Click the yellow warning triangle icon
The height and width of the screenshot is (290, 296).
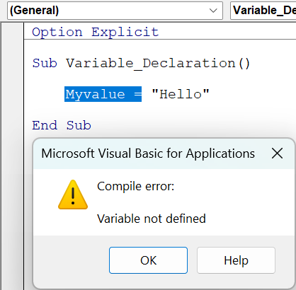pyautogui.click(x=73, y=195)
